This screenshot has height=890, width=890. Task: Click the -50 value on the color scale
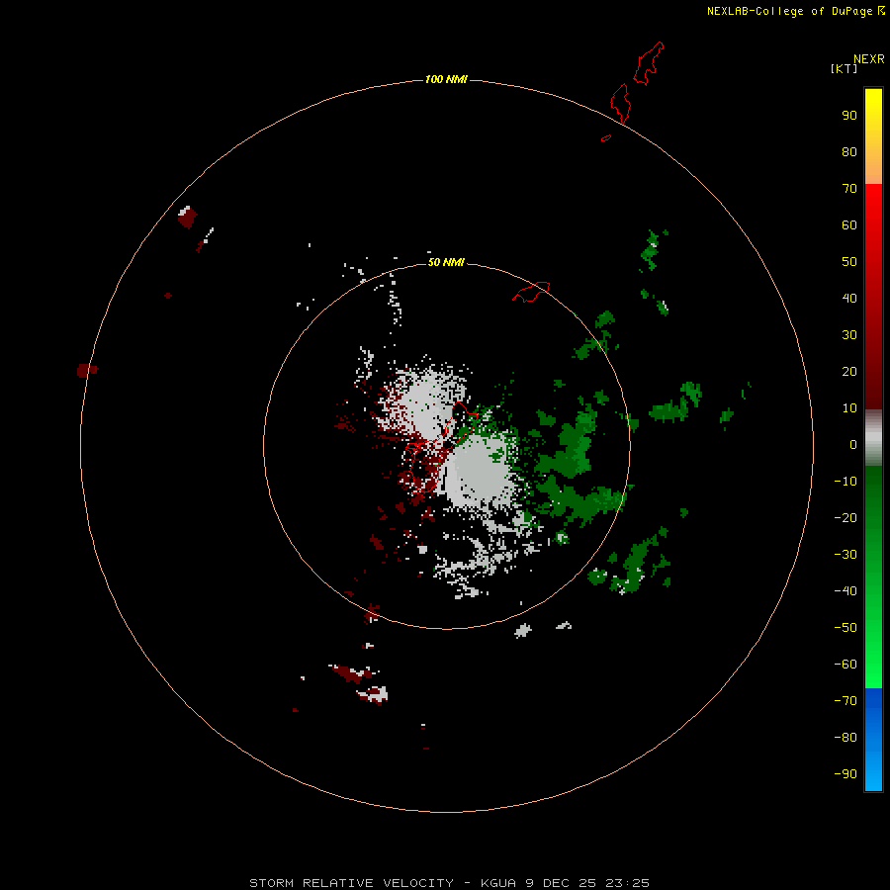click(845, 628)
